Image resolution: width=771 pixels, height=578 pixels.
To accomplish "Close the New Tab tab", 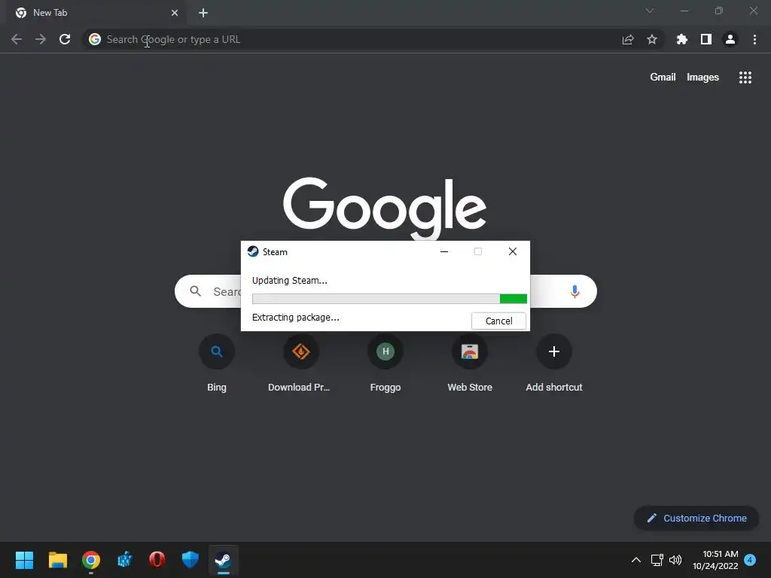I will 175,13.
